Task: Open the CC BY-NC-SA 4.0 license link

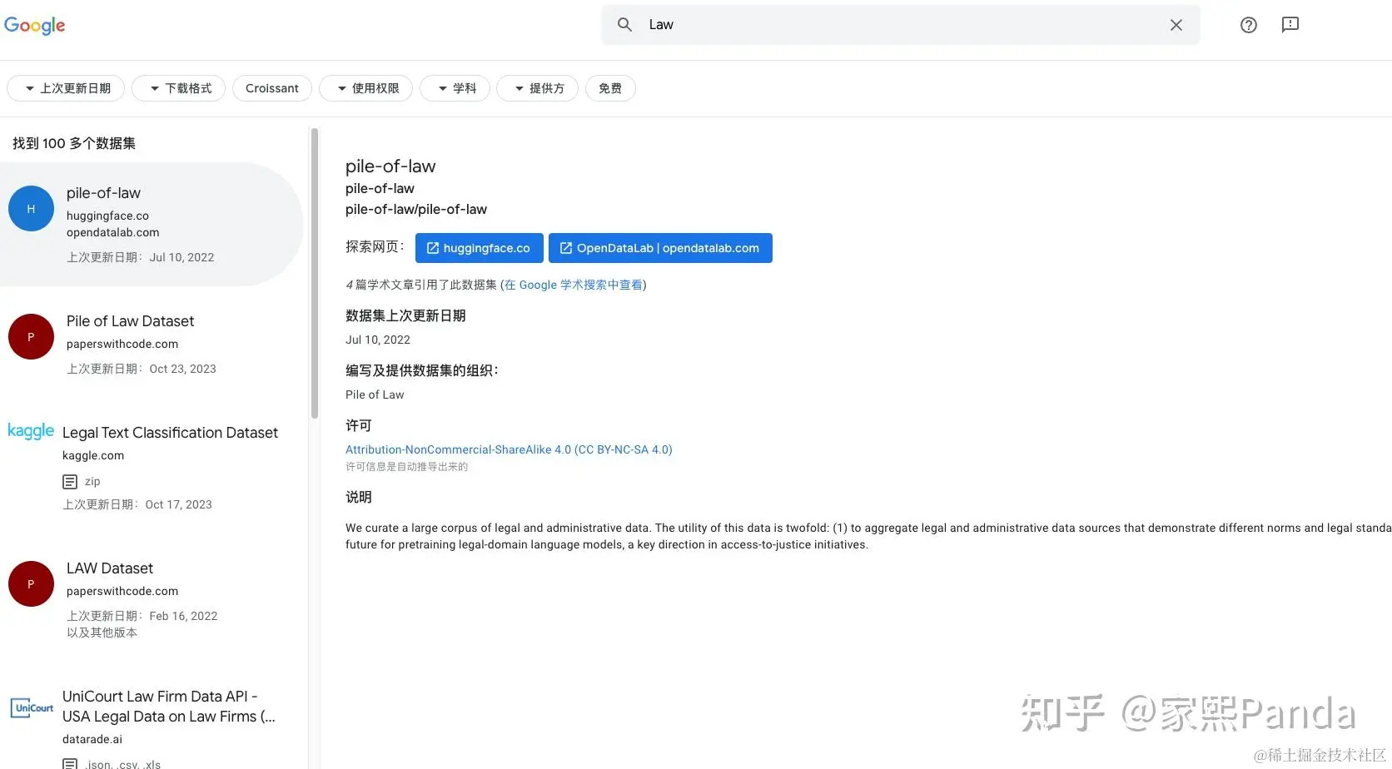Action: click(509, 449)
